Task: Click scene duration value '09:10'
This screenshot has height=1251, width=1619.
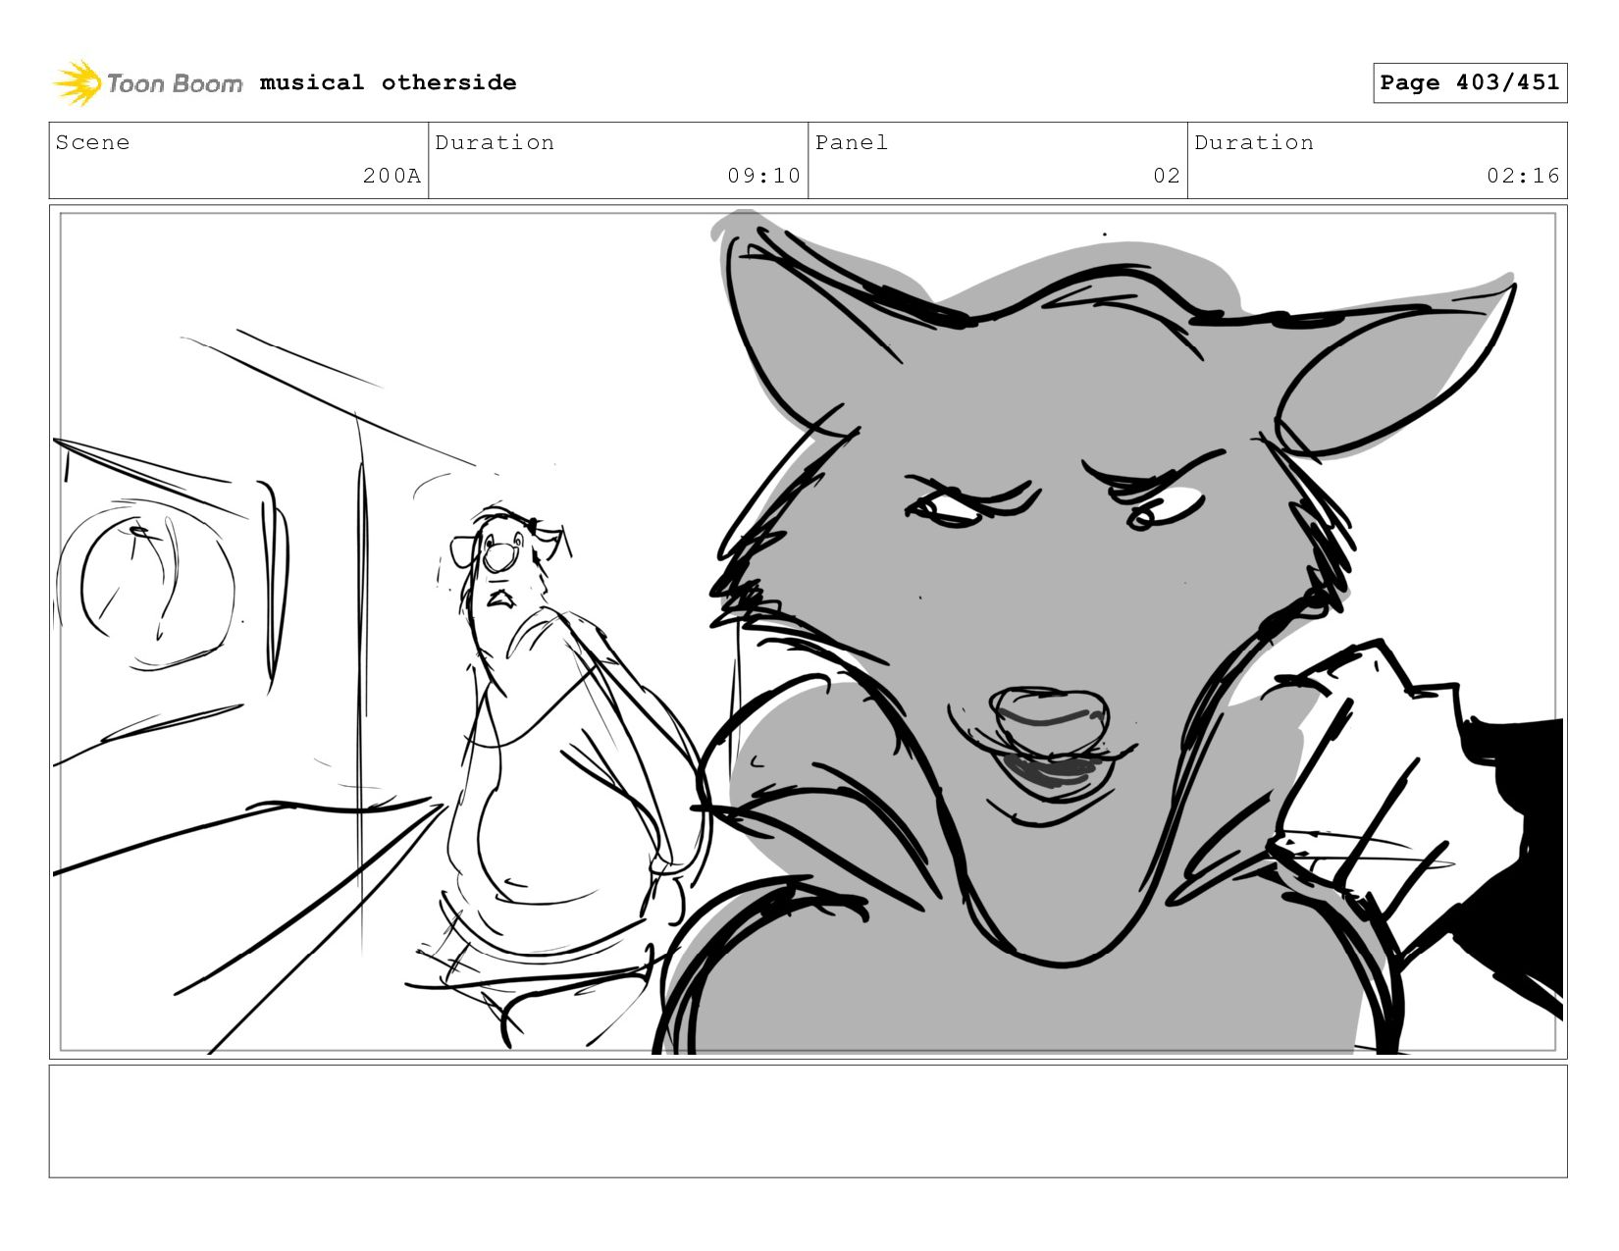Action: (x=763, y=176)
